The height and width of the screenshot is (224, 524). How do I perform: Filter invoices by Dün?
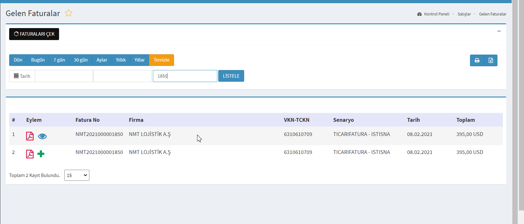18,60
